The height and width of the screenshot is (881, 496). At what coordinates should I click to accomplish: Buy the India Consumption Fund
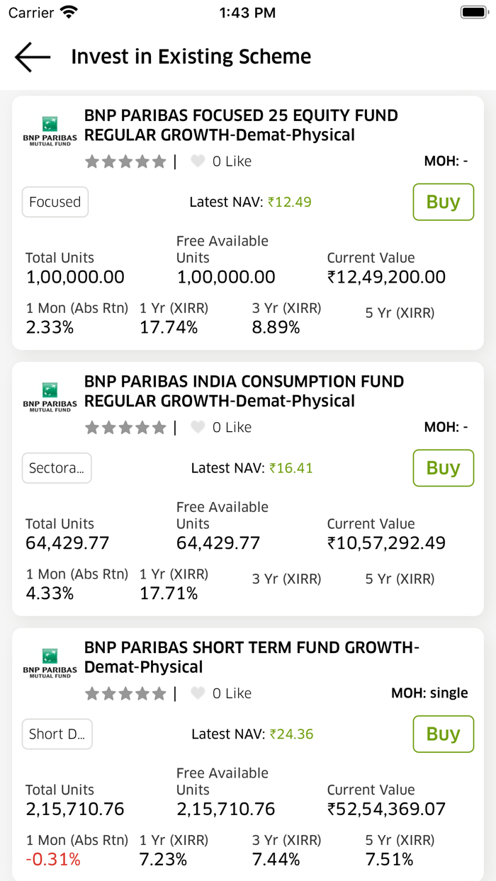[x=443, y=468]
